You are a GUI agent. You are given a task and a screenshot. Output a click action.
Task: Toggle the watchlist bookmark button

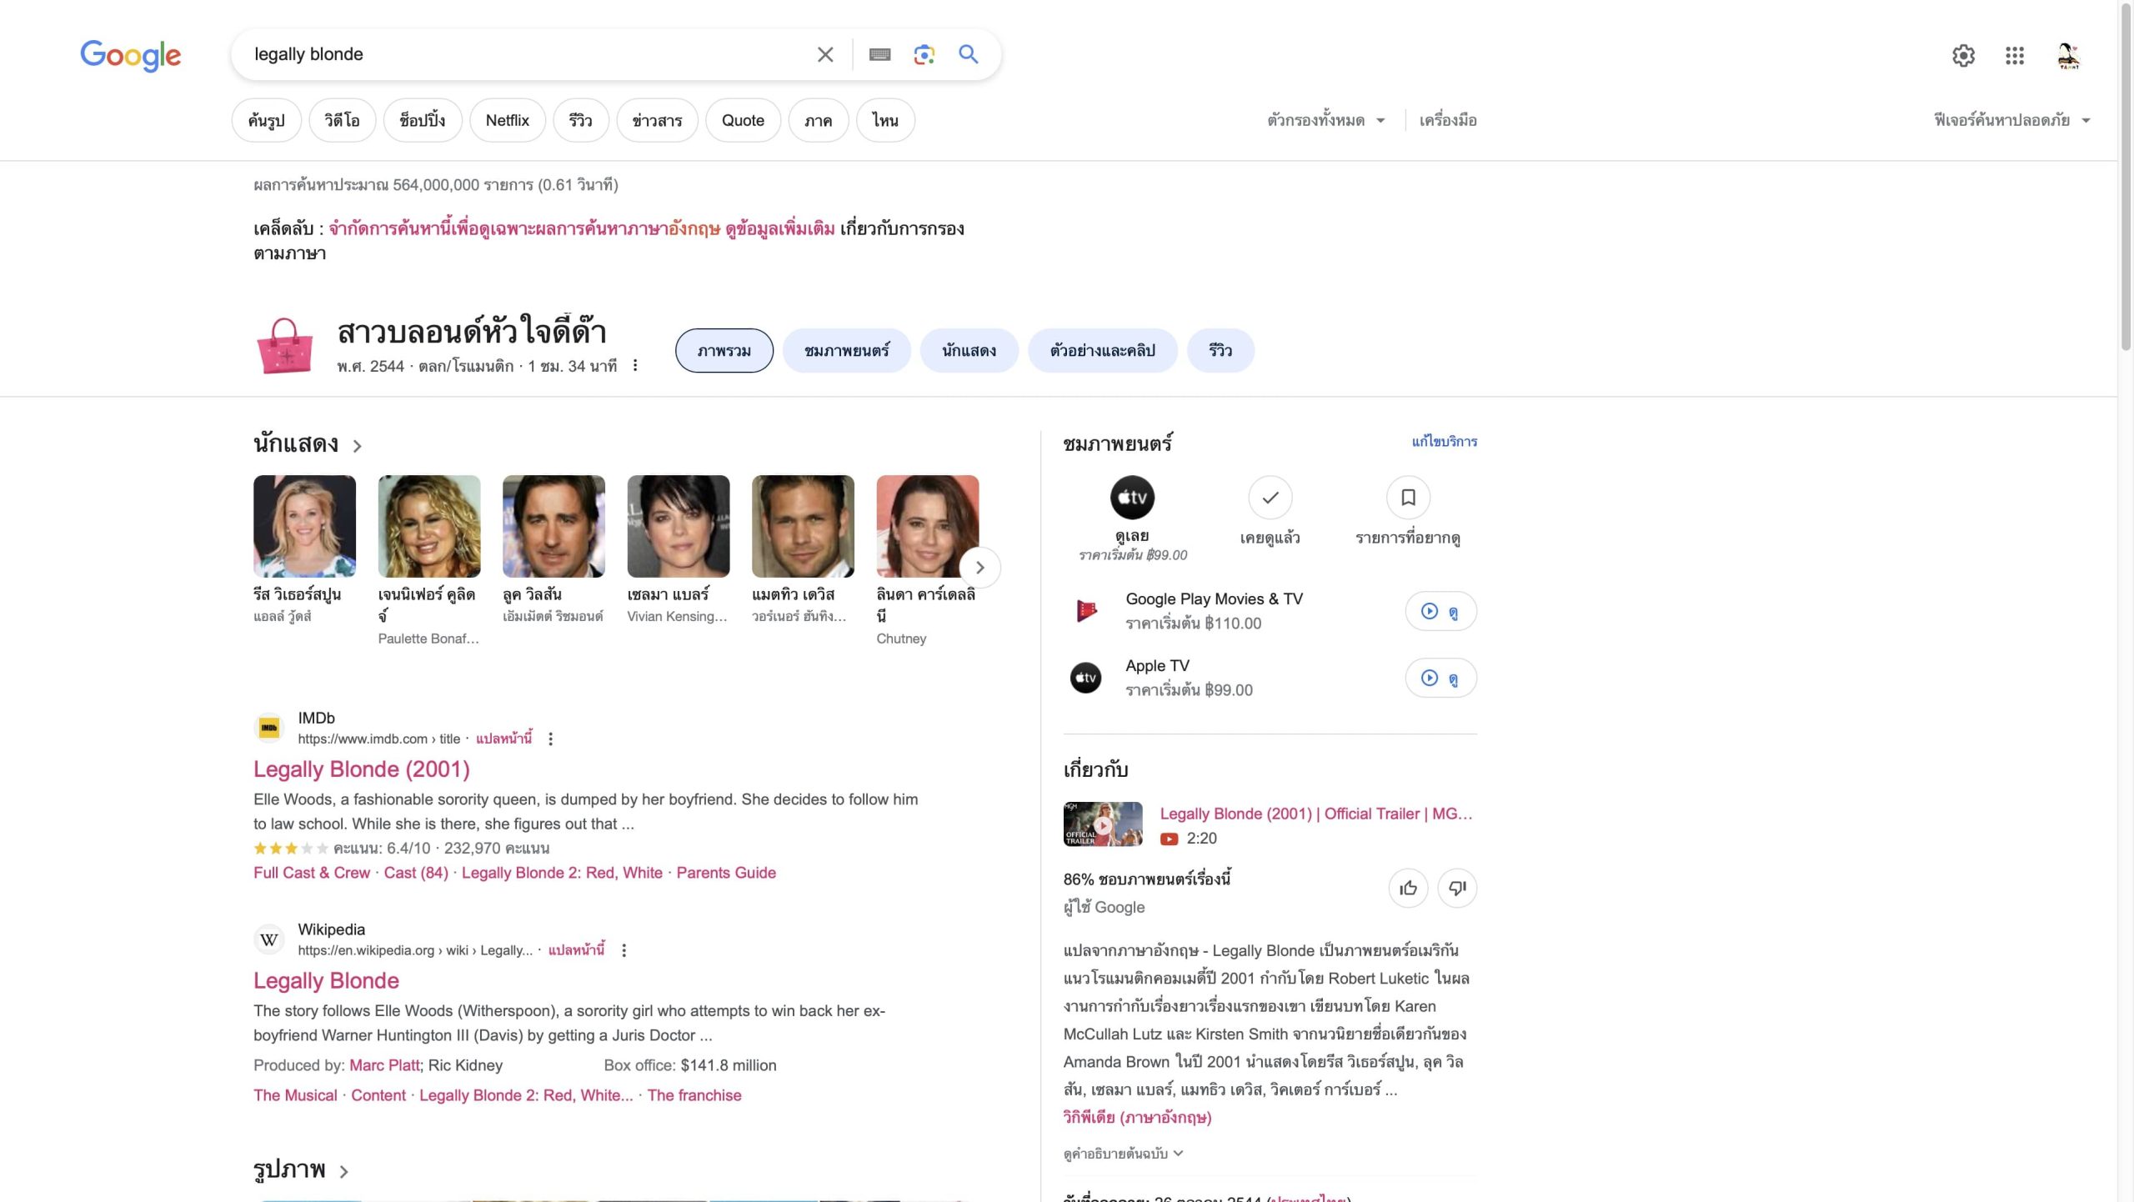1408,498
